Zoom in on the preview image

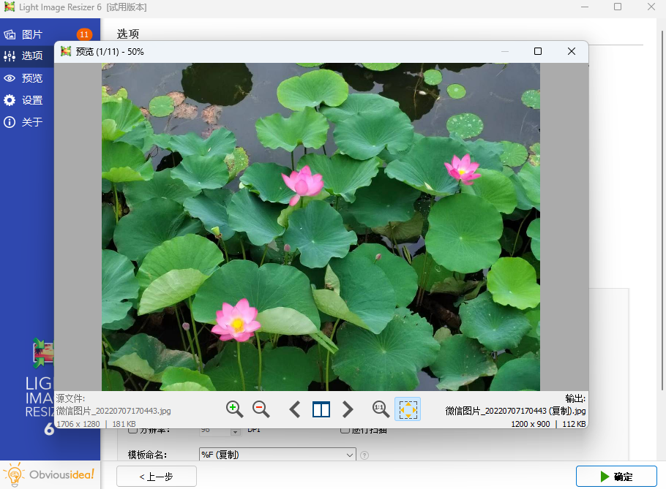click(x=234, y=409)
